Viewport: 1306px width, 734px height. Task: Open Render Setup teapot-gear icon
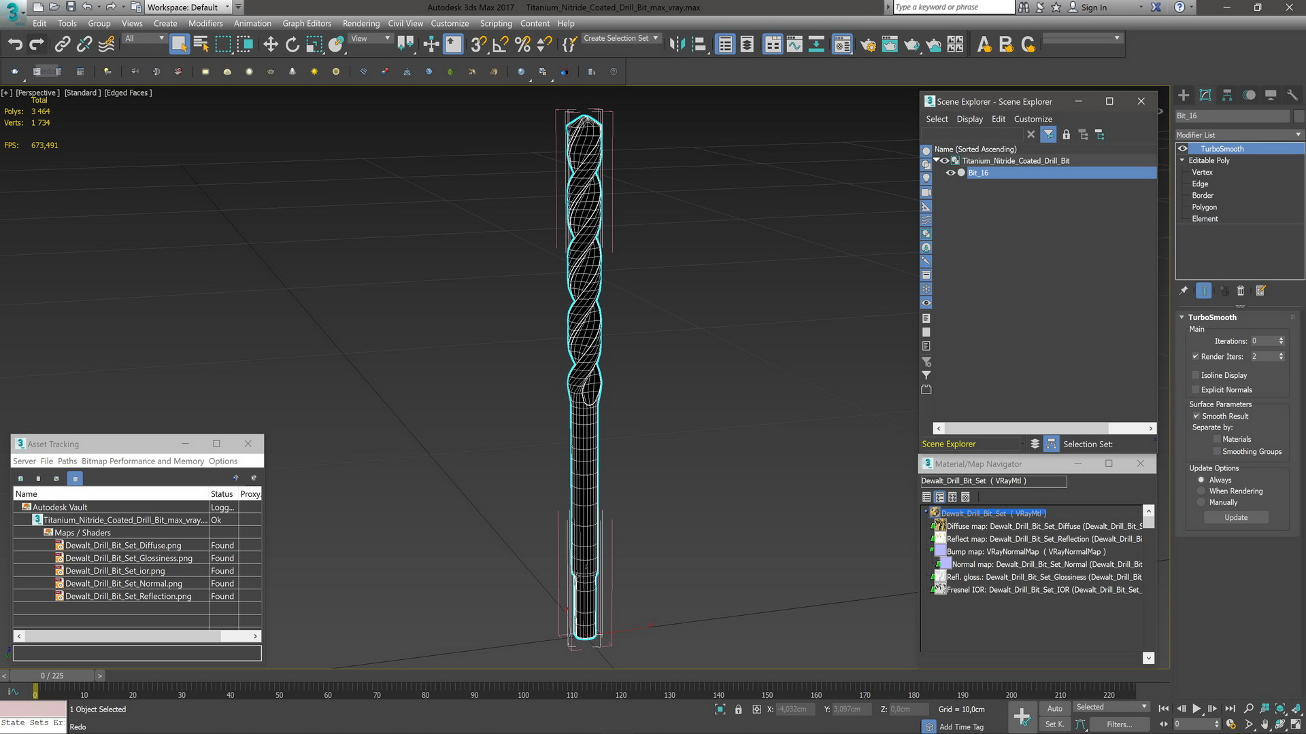point(868,45)
